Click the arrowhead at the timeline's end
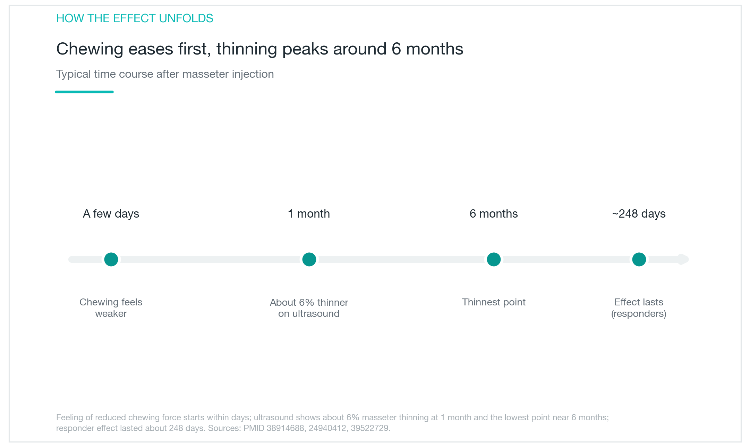The width and height of the screenshot is (750, 447). pyautogui.click(x=683, y=259)
